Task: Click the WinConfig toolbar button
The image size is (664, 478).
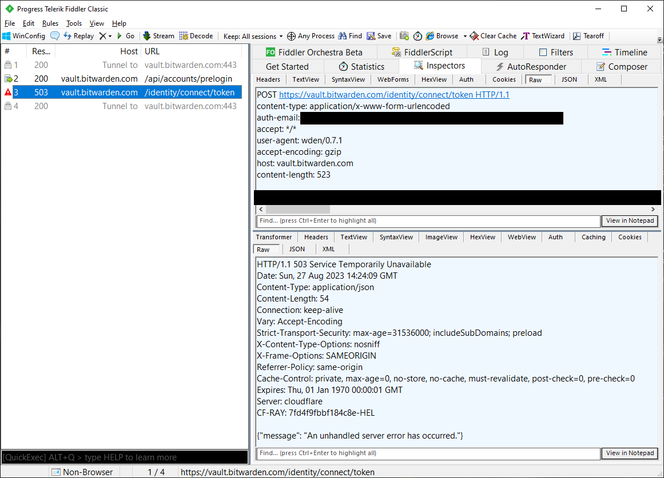Action: (23, 36)
